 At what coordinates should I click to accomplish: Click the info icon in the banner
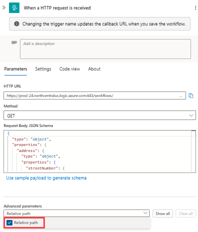pos(16,24)
